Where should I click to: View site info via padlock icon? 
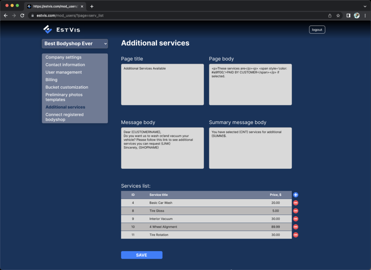coord(32,16)
